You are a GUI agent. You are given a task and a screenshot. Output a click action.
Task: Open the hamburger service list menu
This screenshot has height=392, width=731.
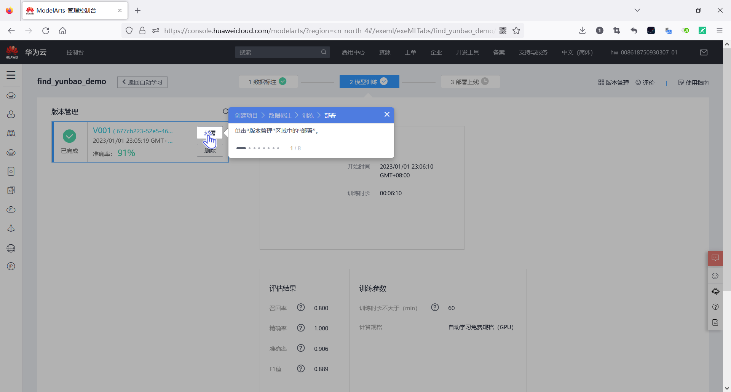[x=11, y=75]
